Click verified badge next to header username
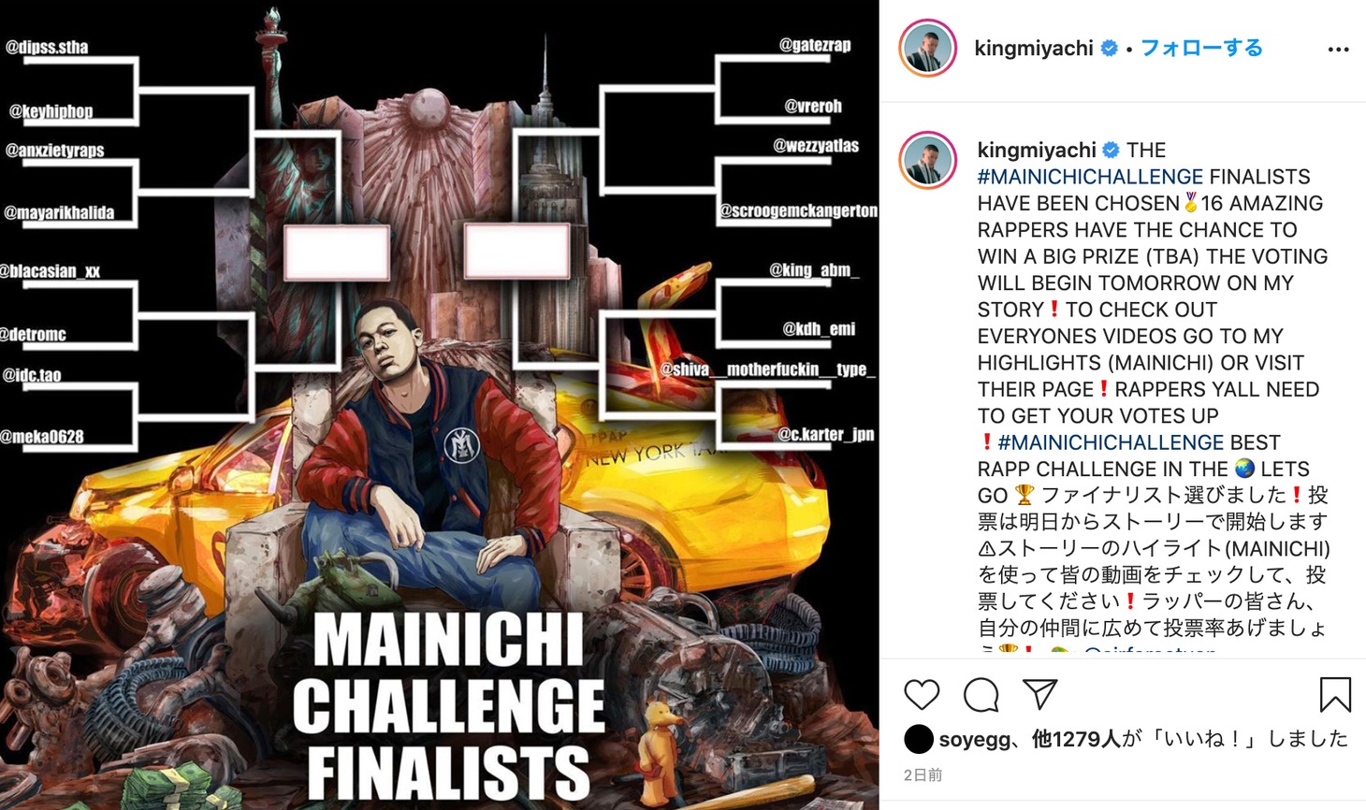This screenshot has width=1366, height=810. click(x=1109, y=49)
